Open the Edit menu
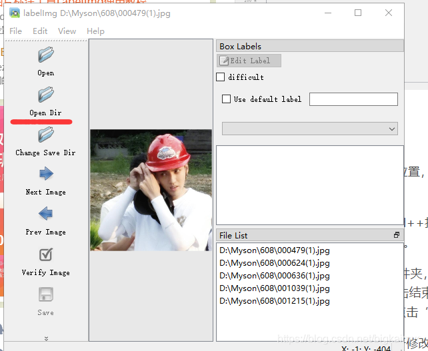Screen dimensions: 428x351 [x=40, y=31]
